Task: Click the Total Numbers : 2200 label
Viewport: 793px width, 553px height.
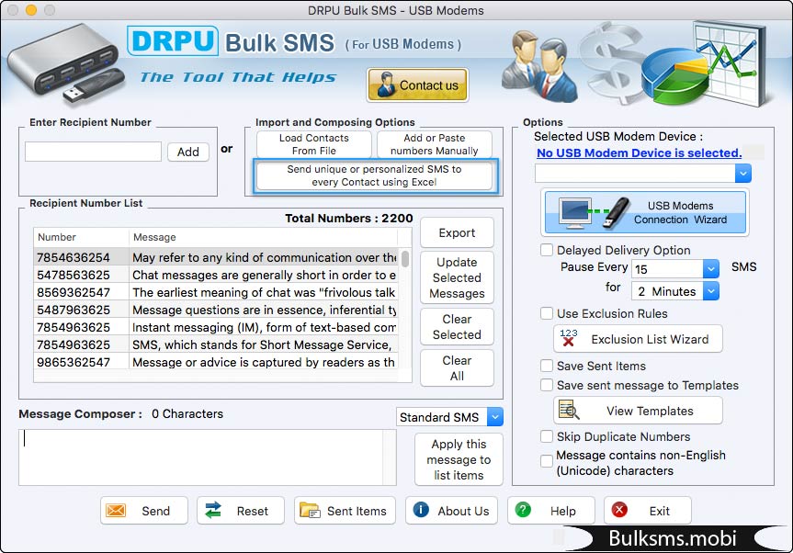Action: click(x=349, y=218)
